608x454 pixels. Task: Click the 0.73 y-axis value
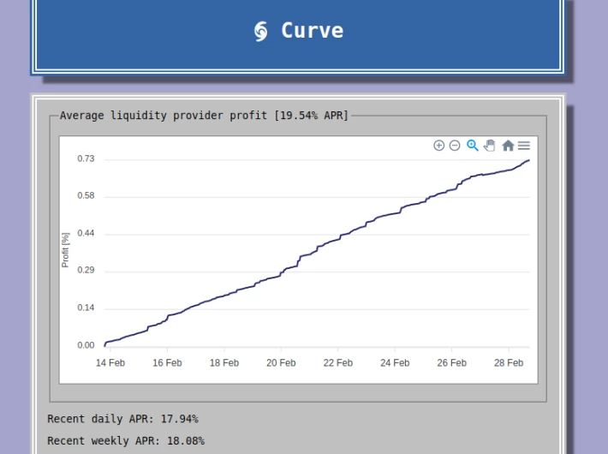click(x=86, y=158)
